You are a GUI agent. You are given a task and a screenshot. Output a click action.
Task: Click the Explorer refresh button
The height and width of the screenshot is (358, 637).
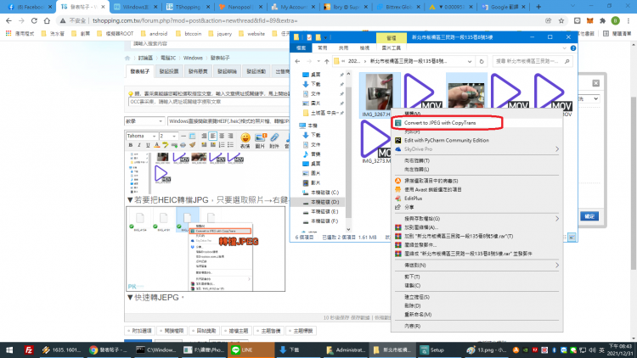click(482, 61)
